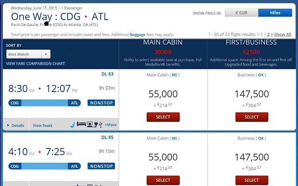Open the View Fare Comparison Chart link
Screen dimensions: 298x186
click(x=35, y=64)
